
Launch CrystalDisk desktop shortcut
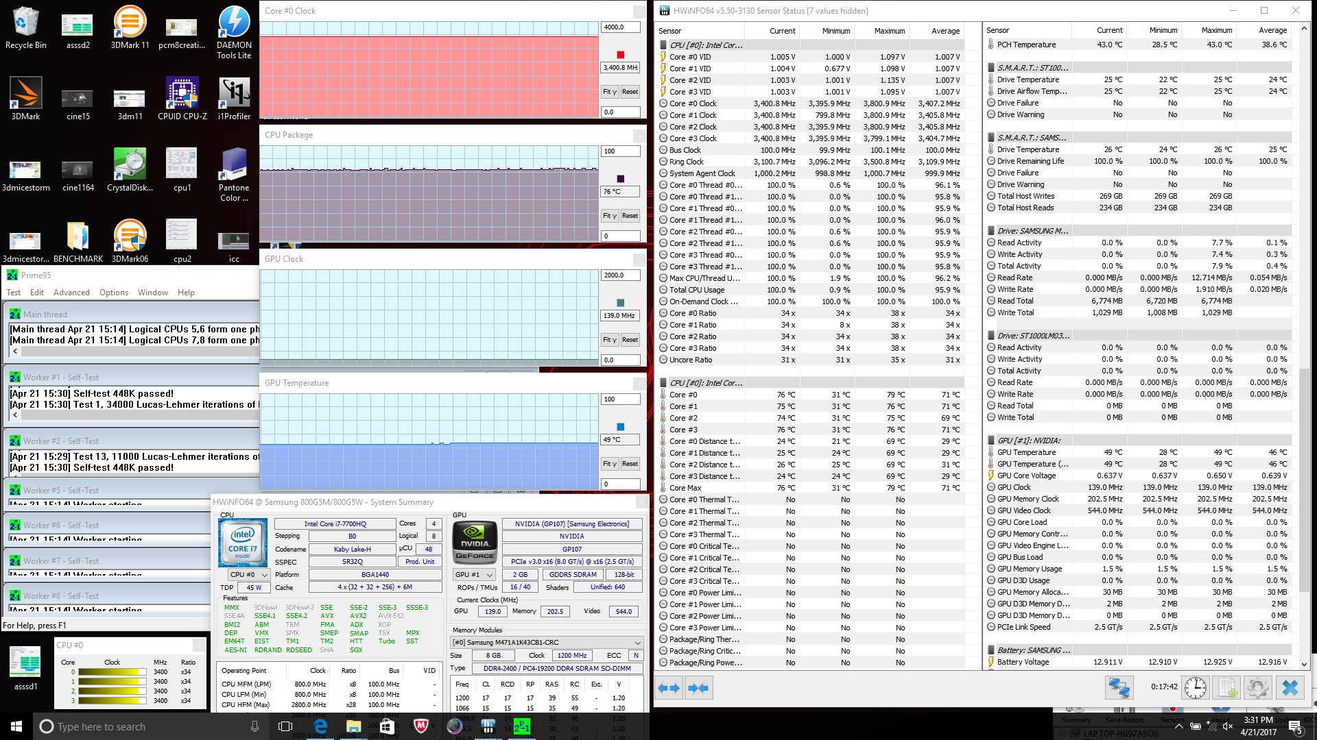[x=130, y=170]
